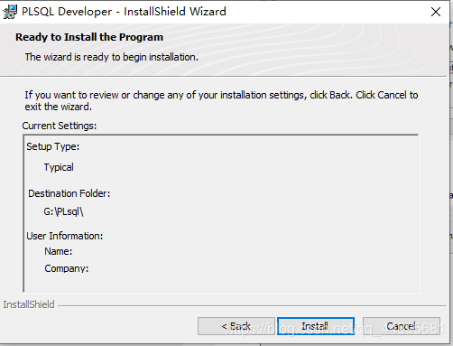Select the Setup Type label in settings box

[x=53, y=146]
